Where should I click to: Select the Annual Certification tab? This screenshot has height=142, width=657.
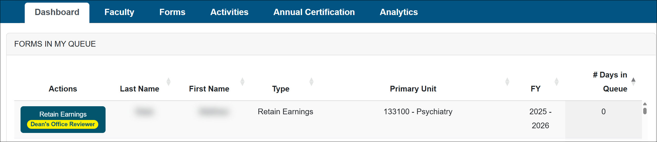click(x=314, y=12)
